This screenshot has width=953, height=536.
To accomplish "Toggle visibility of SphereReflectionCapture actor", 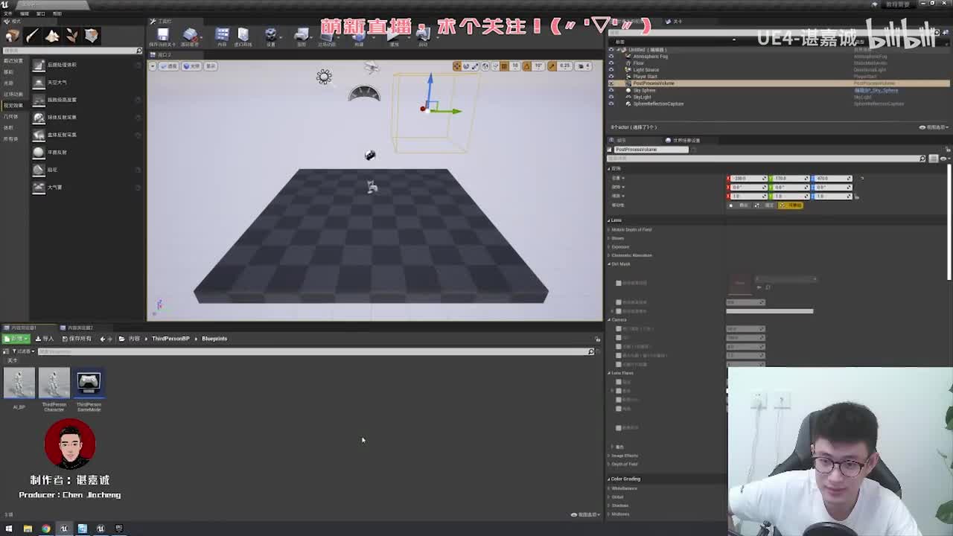I will (x=611, y=103).
